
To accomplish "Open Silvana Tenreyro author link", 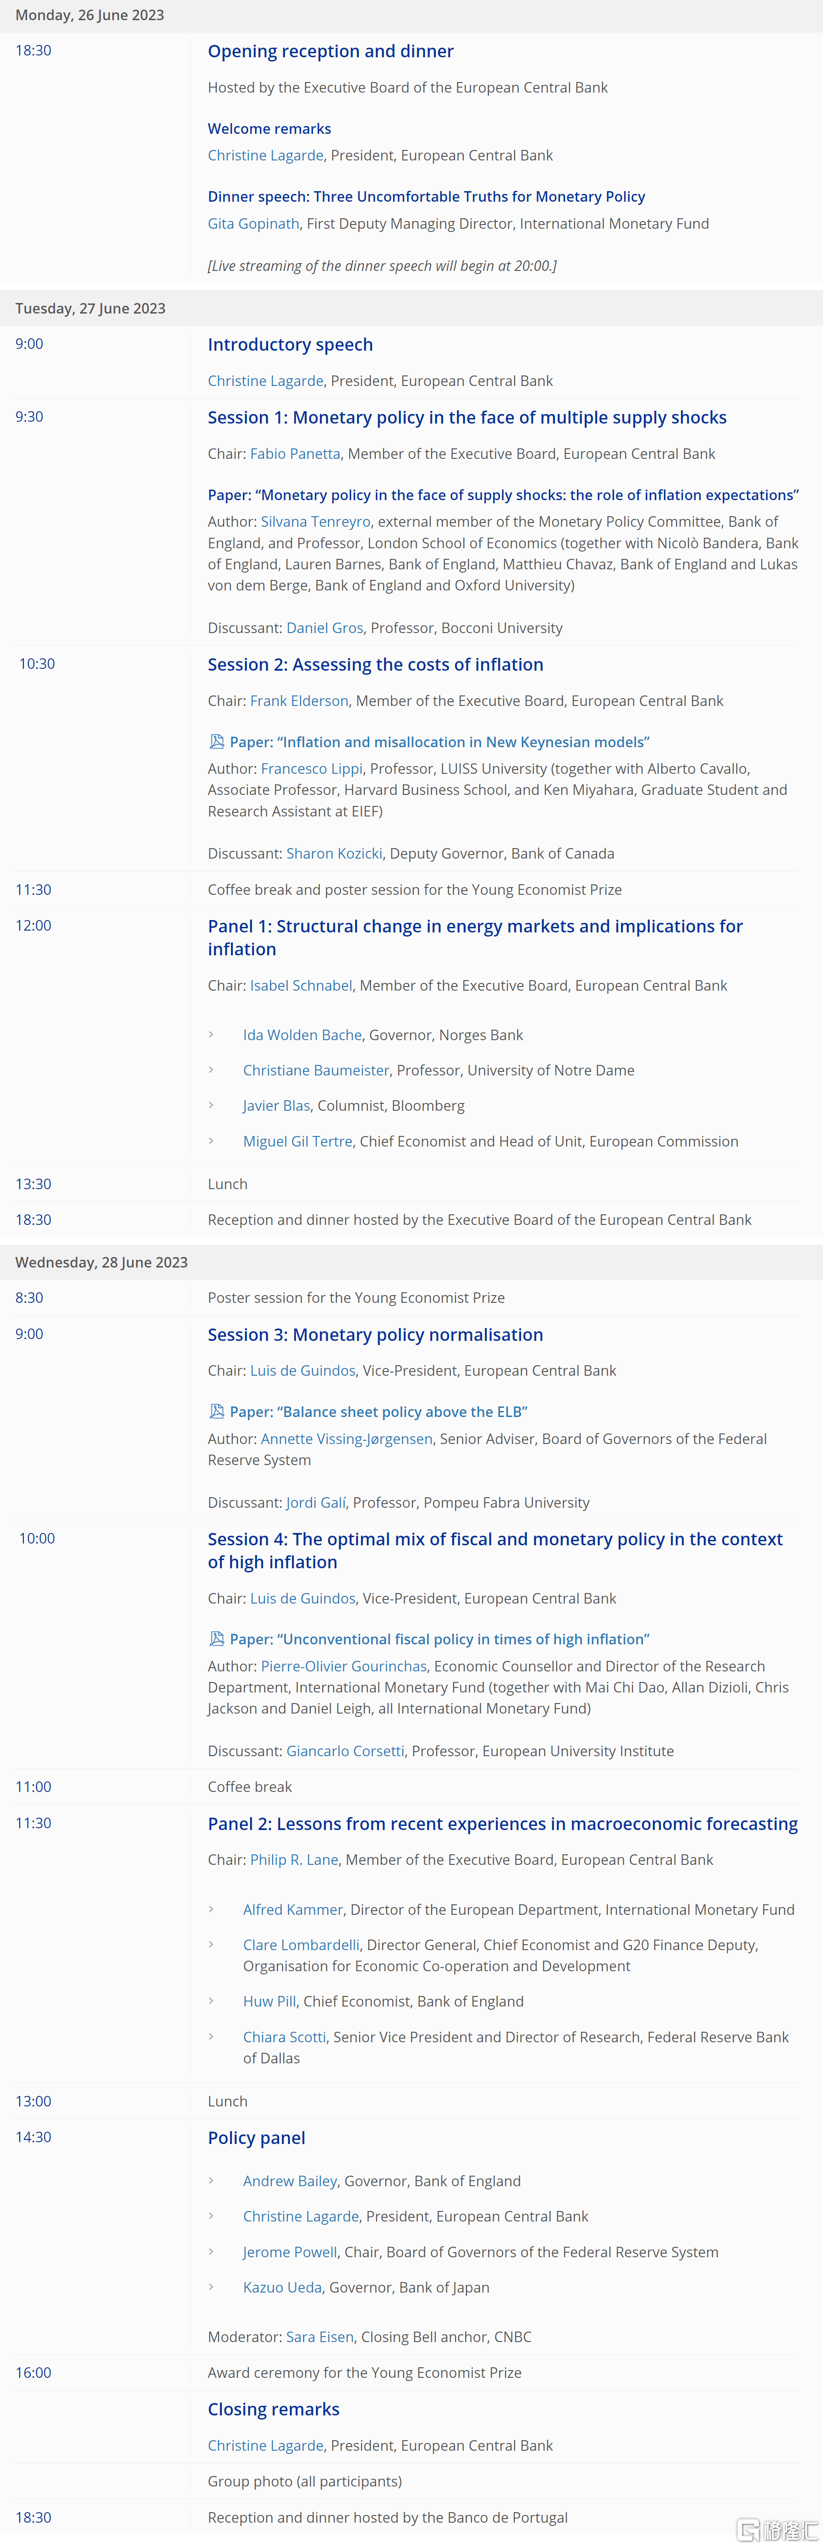I will point(315,521).
